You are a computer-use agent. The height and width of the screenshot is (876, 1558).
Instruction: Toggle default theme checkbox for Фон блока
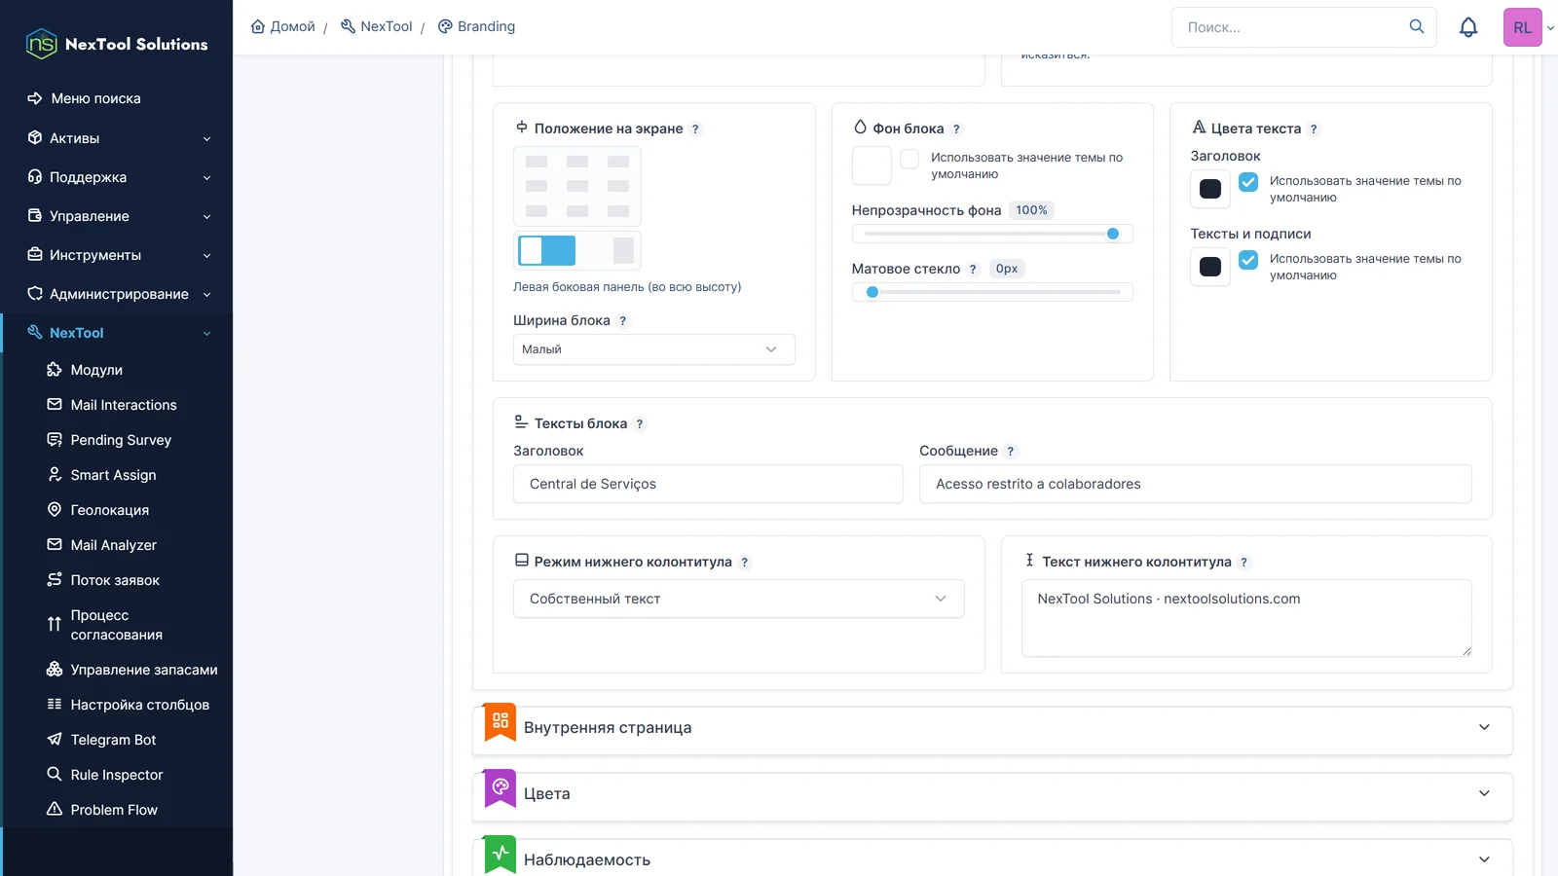click(909, 159)
